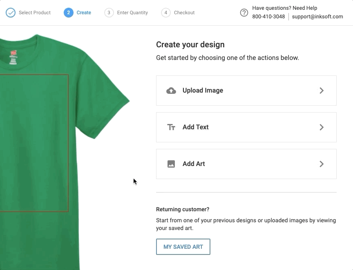The image size is (353, 270).
Task: Expand the Upload Image option chevron
Action: [x=322, y=90]
